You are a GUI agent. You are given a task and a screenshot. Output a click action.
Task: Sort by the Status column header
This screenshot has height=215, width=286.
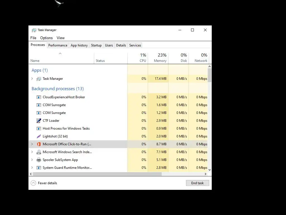[x=111, y=58]
